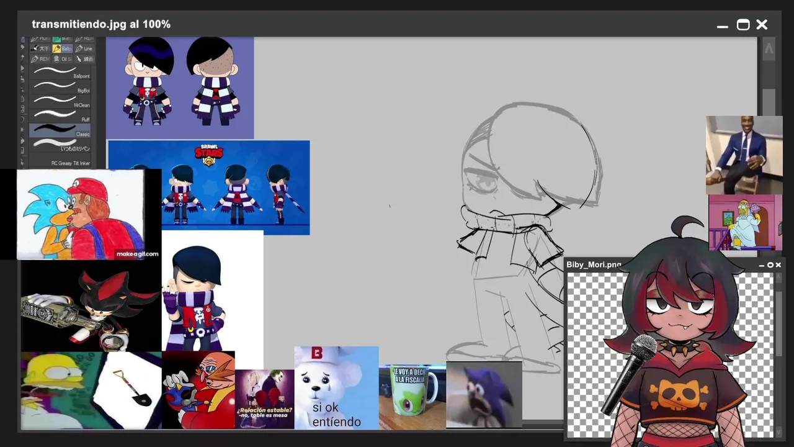Viewport: 794px width, 447px height.
Task: Select the MrClean brush preset
Action: pos(60,101)
